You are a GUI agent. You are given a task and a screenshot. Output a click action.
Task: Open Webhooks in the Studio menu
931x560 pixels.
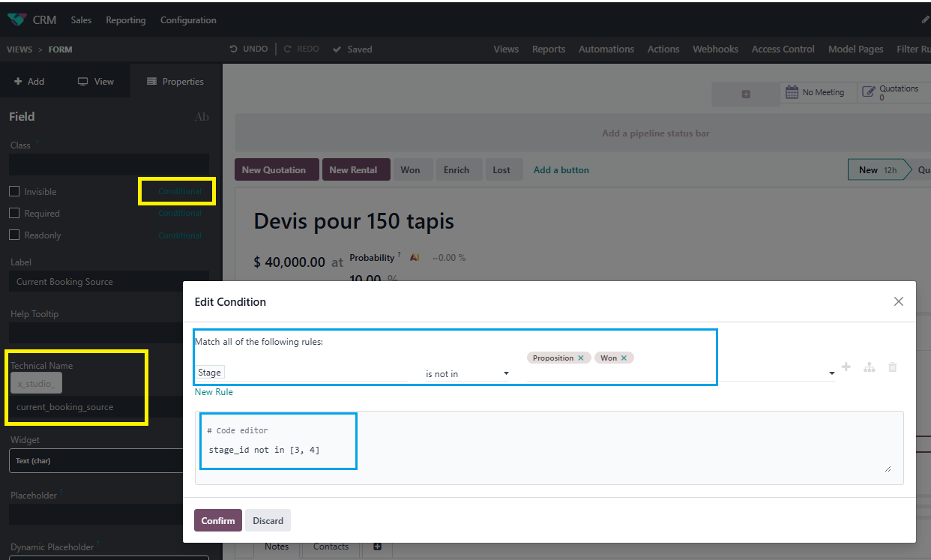tap(715, 49)
